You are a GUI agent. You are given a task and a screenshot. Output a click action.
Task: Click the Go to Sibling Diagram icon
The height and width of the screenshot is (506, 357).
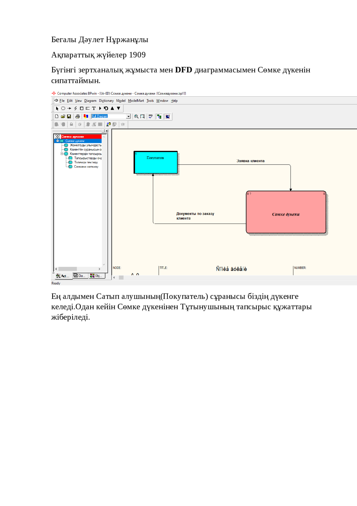tap(106, 108)
